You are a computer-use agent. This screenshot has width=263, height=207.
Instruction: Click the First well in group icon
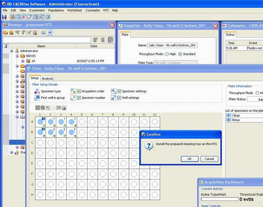point(37,98)
